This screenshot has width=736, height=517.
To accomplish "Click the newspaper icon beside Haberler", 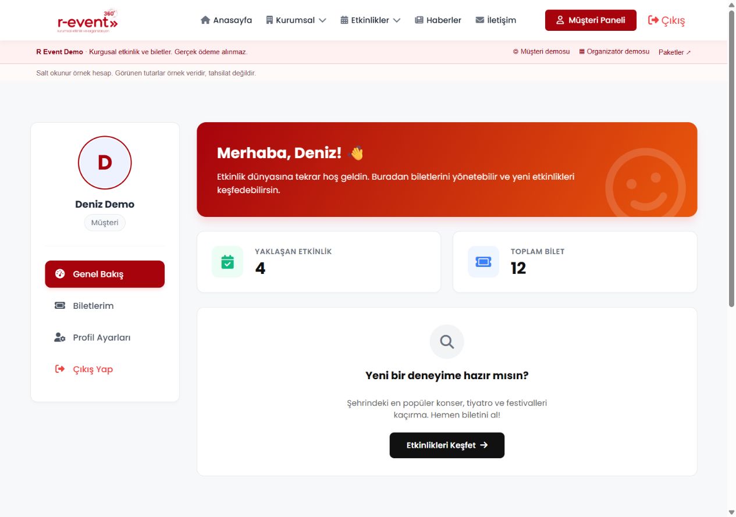I will [419, 20].
